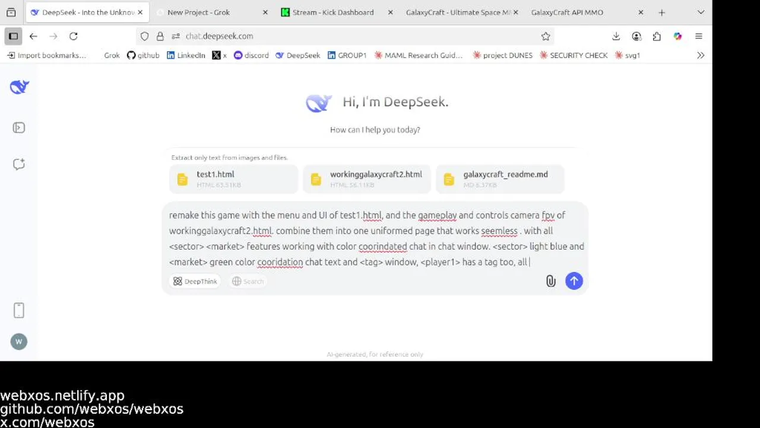The width and height of the screenshot is (760, 428).
Task: Switch to Stream - Kick Dashboard tab
Action: click(x=333, y=12)
